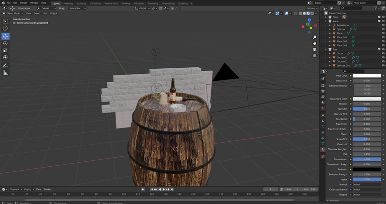This screenshot has width=386, height=204.
Task: Open the Global transform orientation dropdown
Action: tap(142, 8)
